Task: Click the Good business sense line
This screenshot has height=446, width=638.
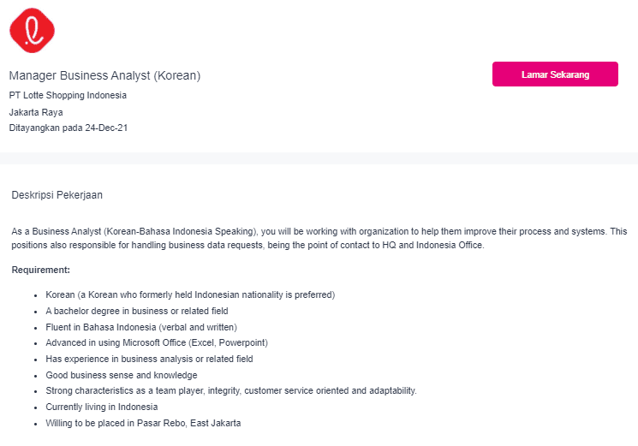Action: tap(122, 375)
